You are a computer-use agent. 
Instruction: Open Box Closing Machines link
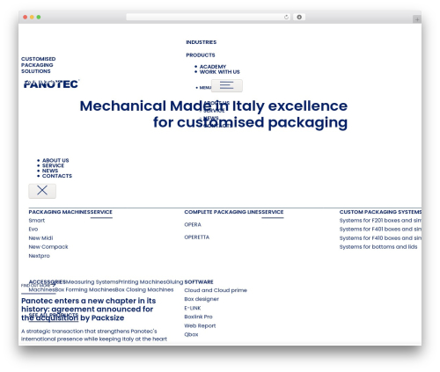144,290
